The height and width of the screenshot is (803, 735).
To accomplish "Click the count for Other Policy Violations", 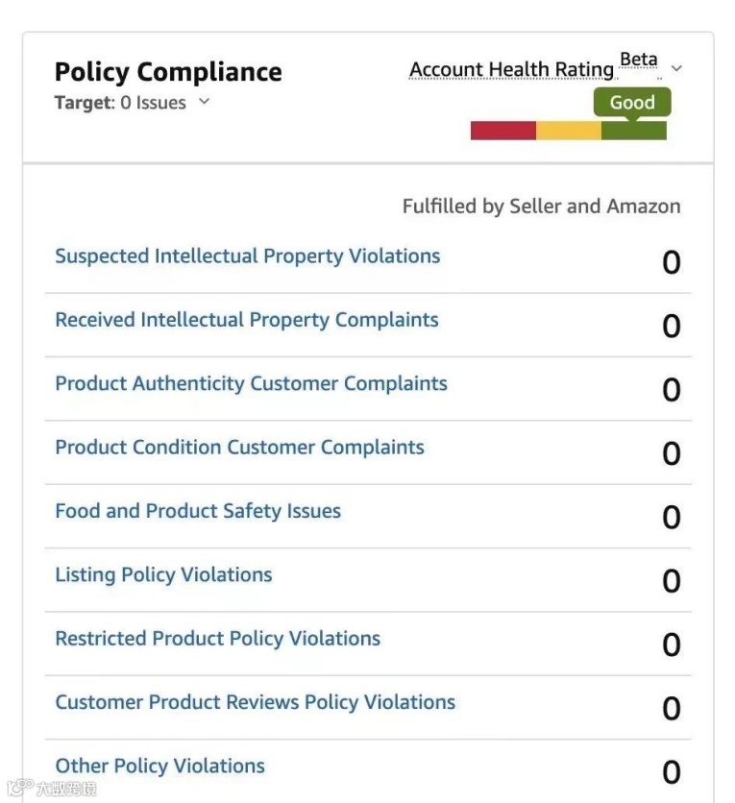I will (x=672, y=772).
